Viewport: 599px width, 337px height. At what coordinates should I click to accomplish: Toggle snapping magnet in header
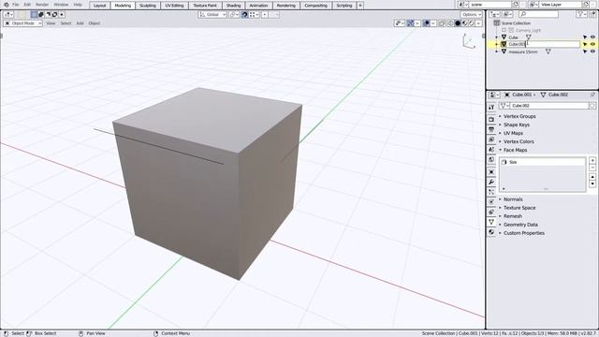(x=244, y=15)
